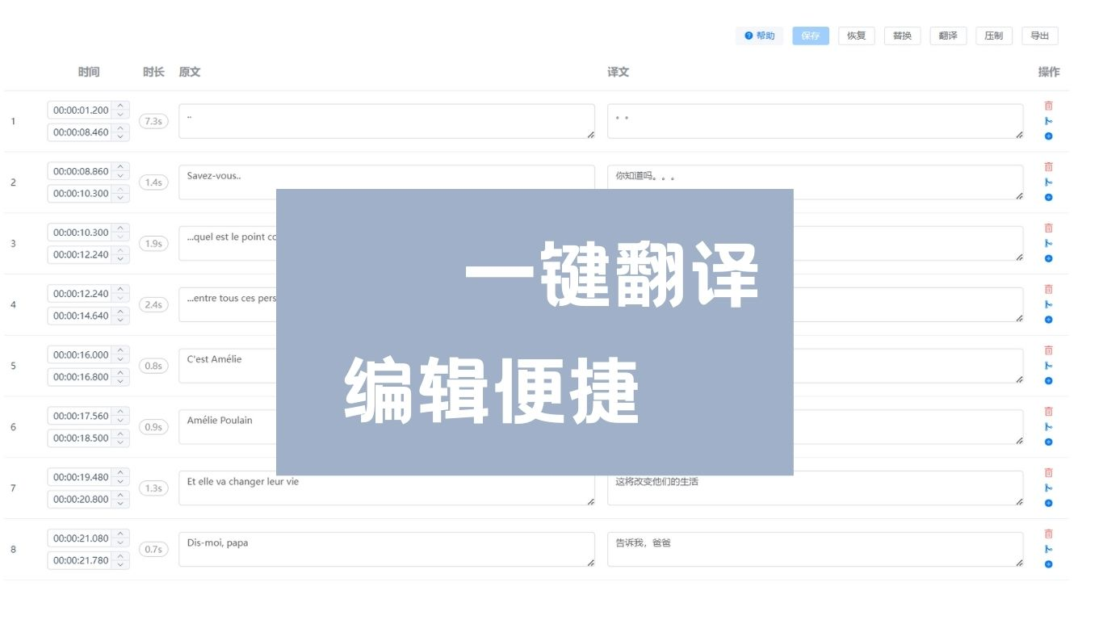Split subtitle 7 with the scissors icon
Viewport: 1103px width, 620px height.
tap(1048, 488)
